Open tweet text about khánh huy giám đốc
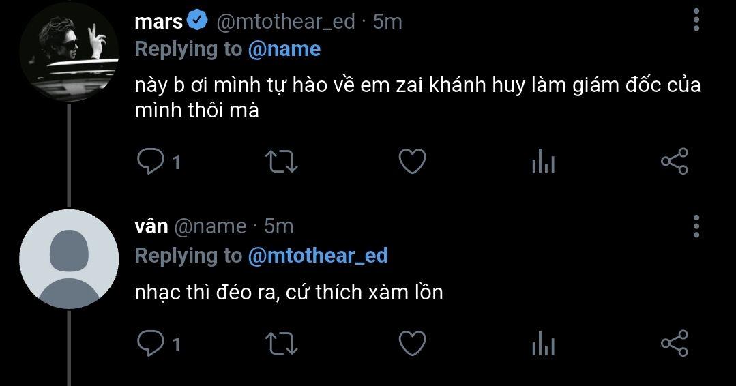Viewport: 736px width, 386px height. click(x=417, y=98)
